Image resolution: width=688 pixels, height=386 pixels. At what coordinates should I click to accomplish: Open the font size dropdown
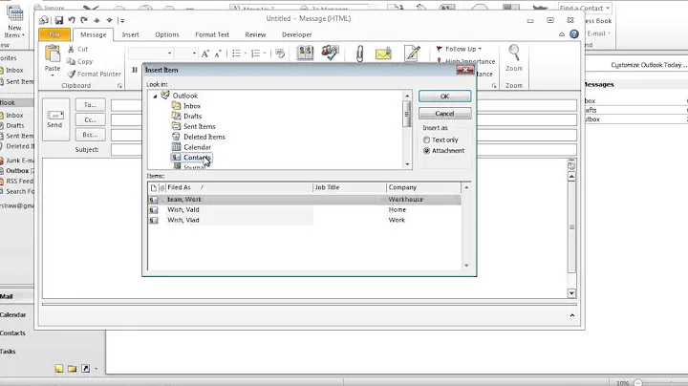click(x=194, y=54)
